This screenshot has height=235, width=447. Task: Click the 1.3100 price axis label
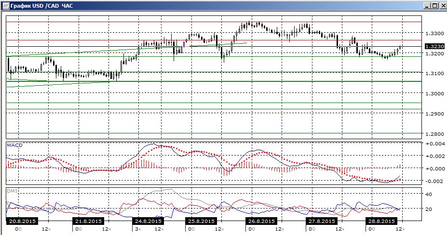pos(434,74)
